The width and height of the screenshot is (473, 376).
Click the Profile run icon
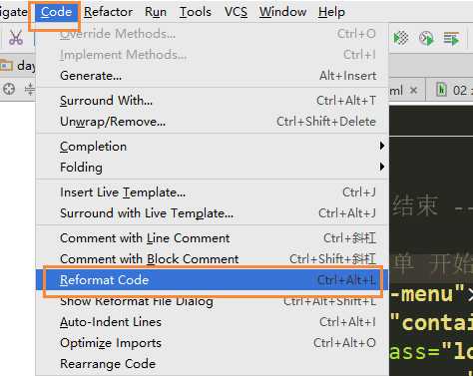click(x=426, y=38)
